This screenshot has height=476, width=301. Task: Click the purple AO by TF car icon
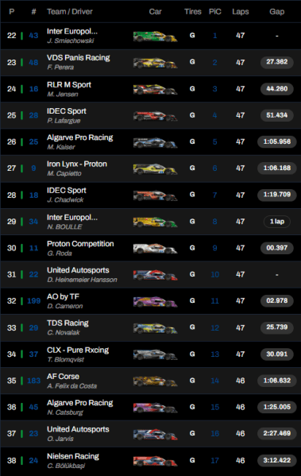pyautogui.click(x=155, y=301)
